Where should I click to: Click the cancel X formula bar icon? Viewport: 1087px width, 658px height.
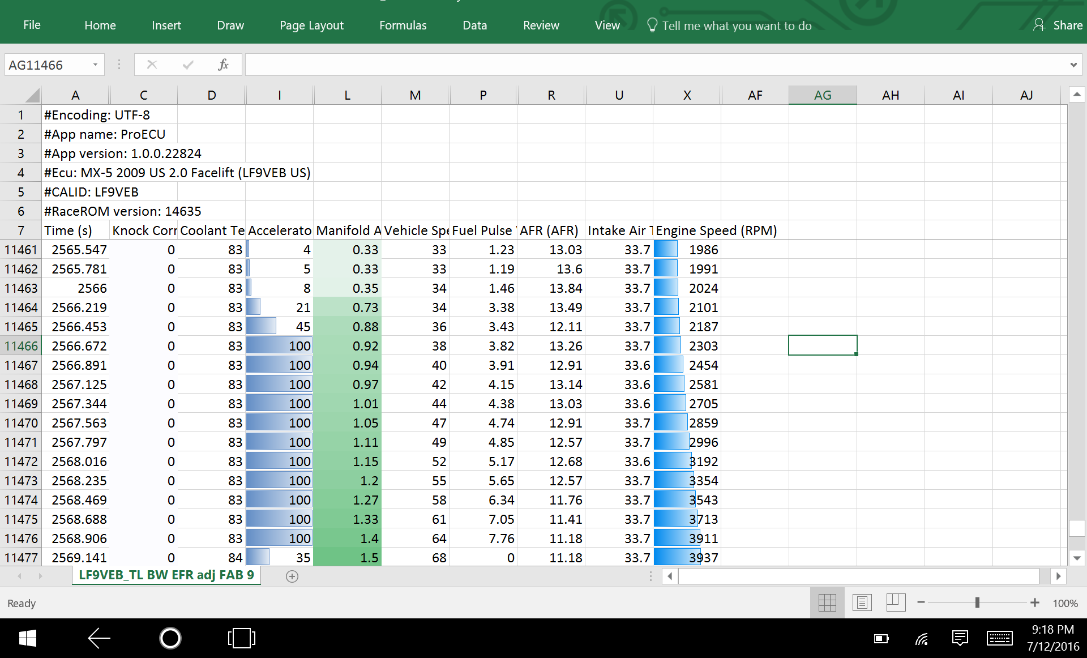(152, 65)
